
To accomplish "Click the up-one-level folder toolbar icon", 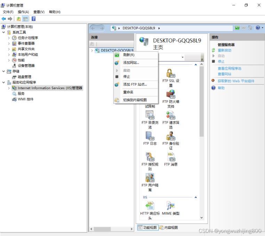I will 18,19.
